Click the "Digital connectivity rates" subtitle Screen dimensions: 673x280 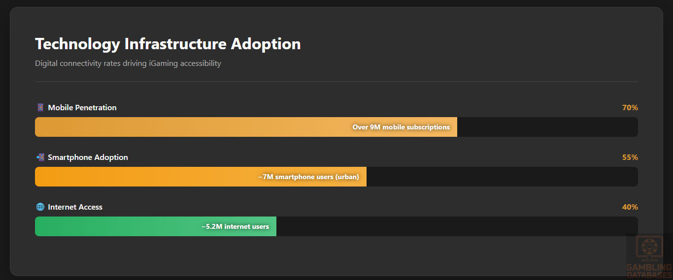(128, 63)
